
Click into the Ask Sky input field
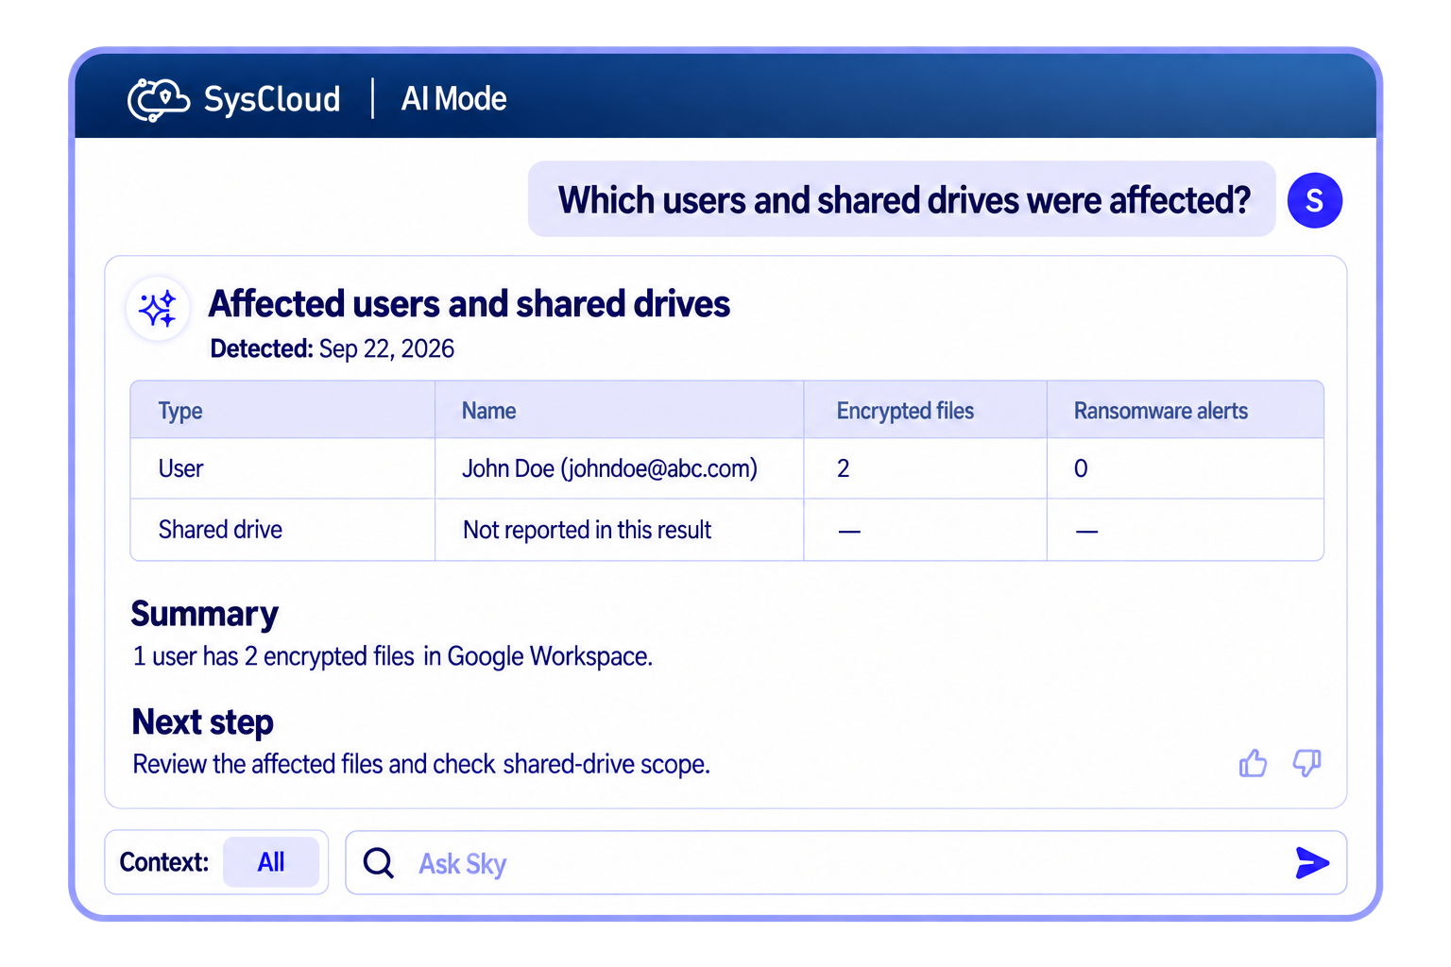pyautogui.click(x=845, y=862)
